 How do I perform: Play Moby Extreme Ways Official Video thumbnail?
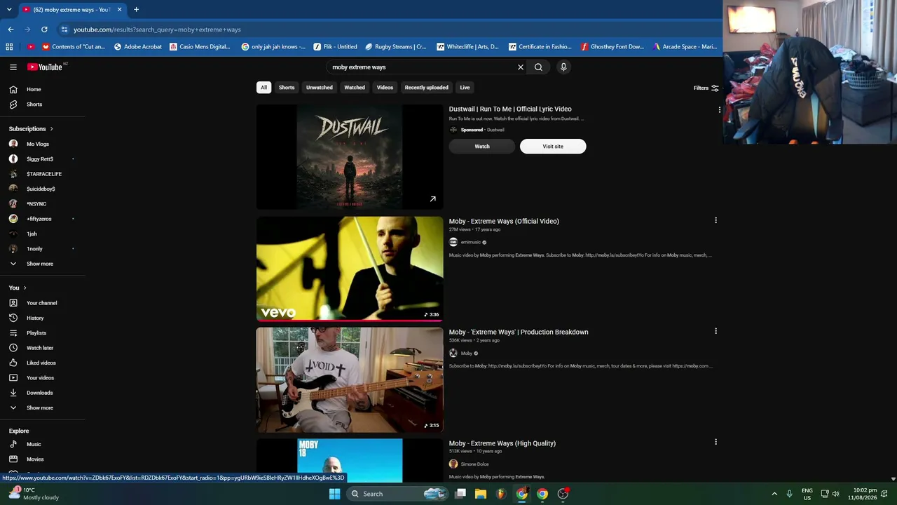click(350, 269)
